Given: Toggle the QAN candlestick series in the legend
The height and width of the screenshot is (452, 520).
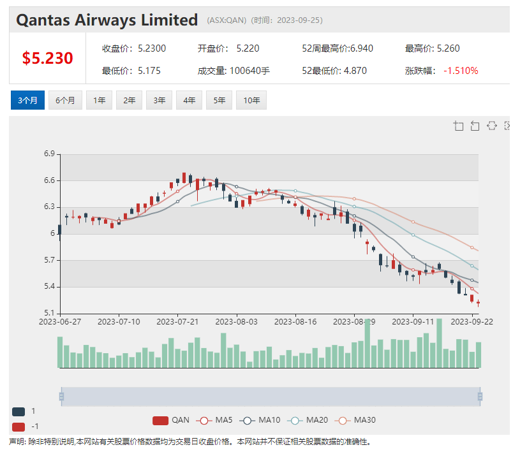Looking at the screenshot, I should [171, 420].
